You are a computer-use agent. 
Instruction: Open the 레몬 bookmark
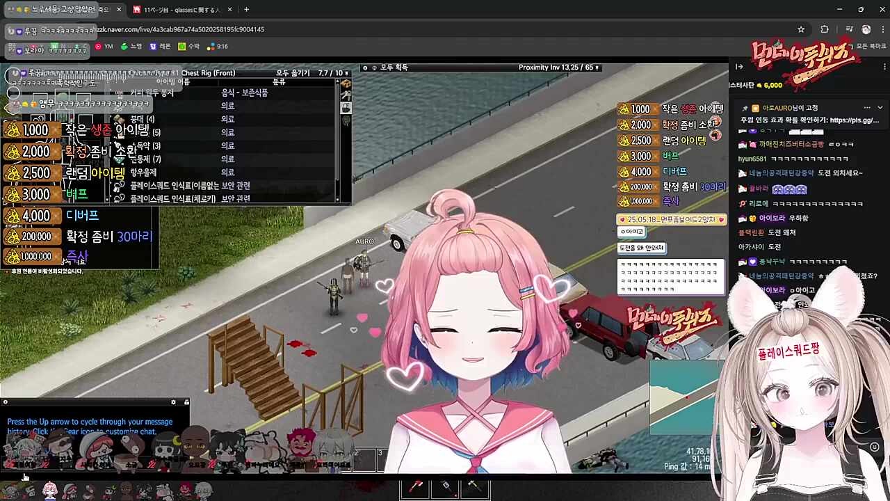160,47
